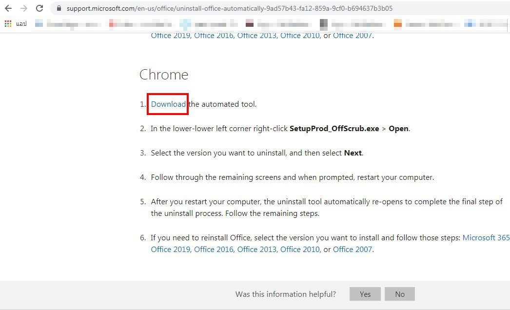Open the Microsoft 365 link in step 6

pos(486,237)
